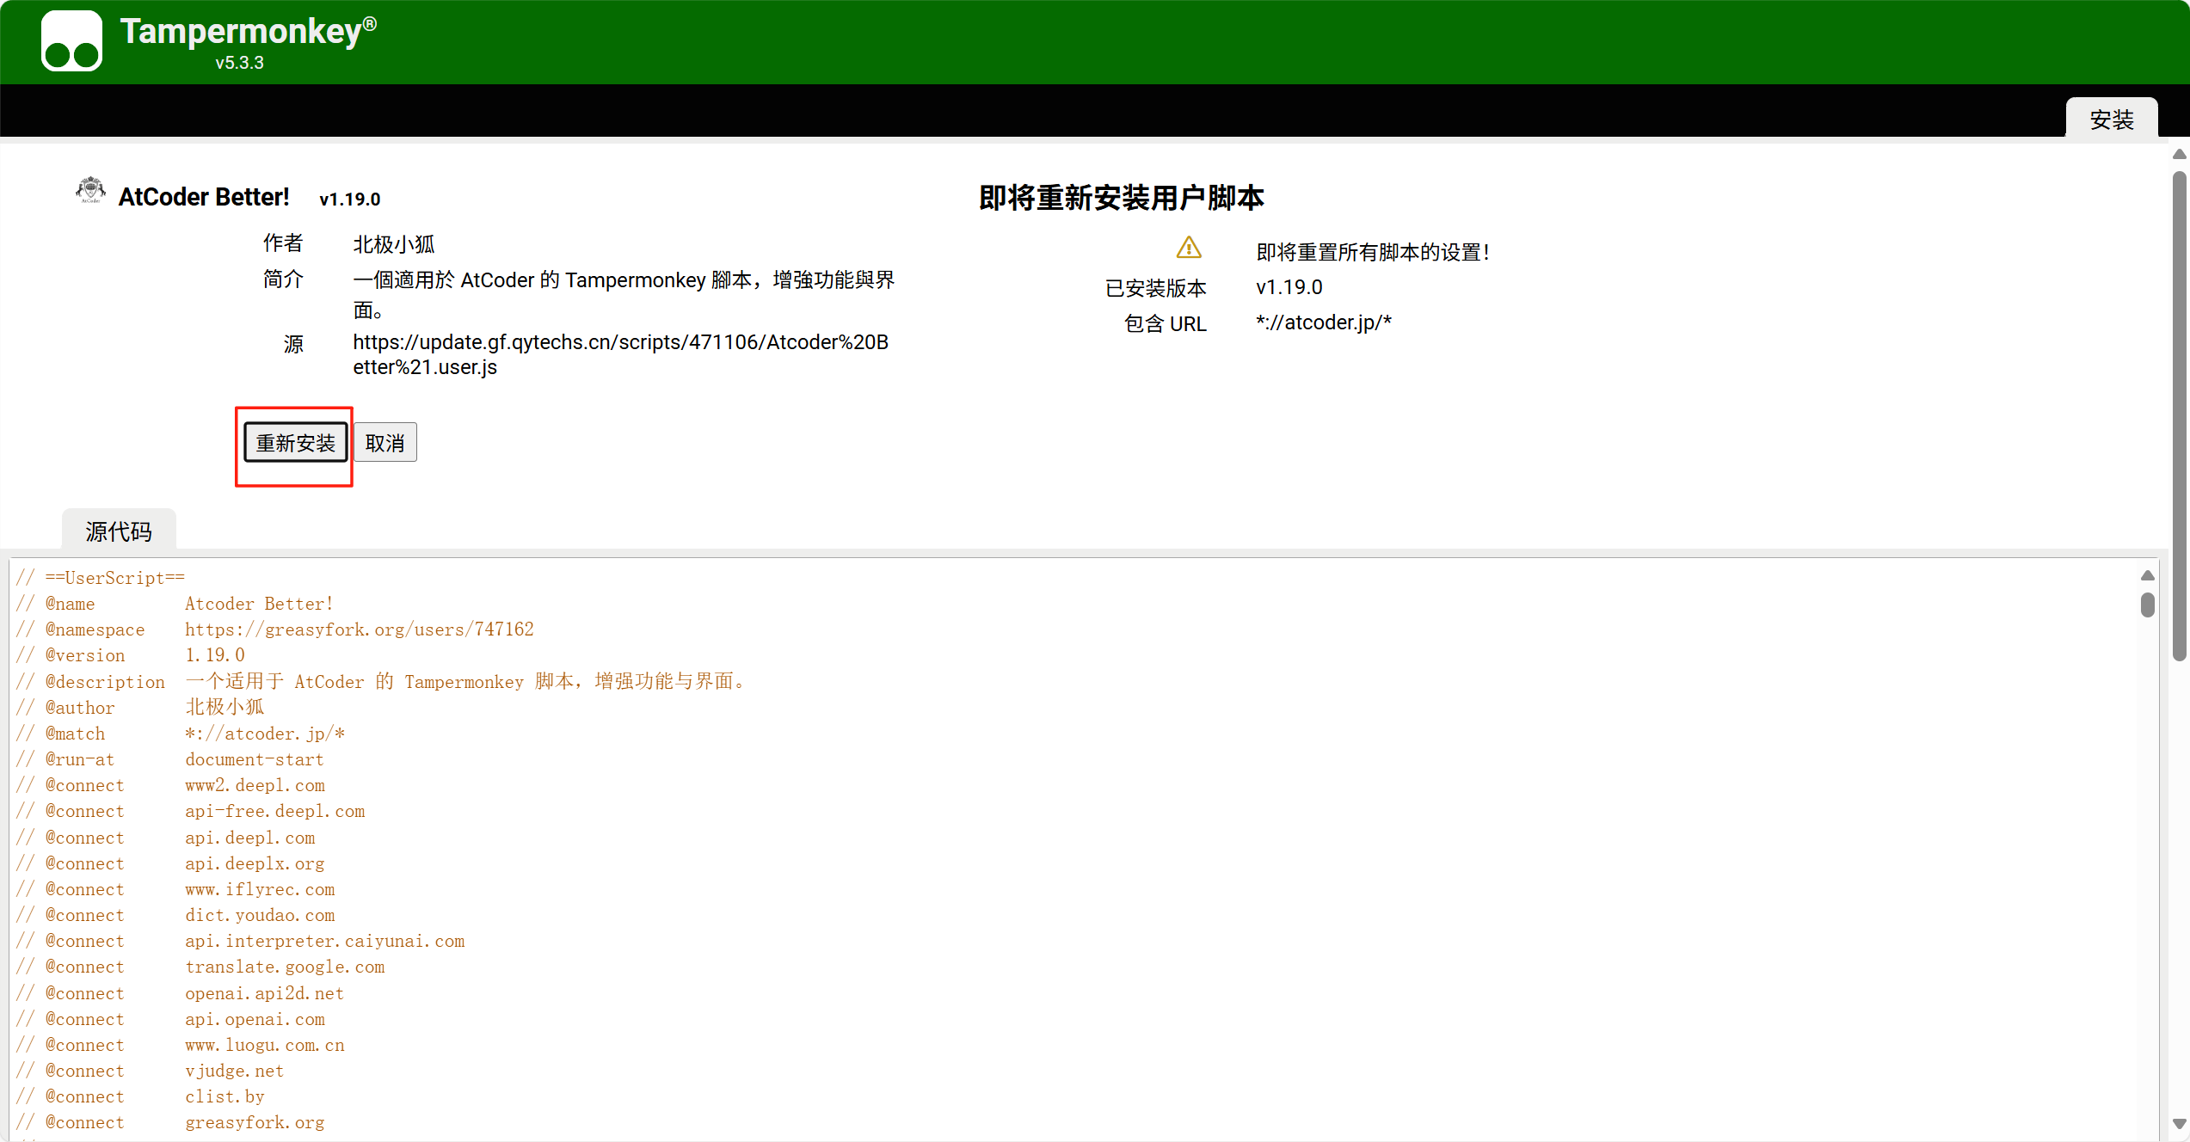
Task: Click the @version line in source code
Action: pyautogui.click(x=129, y=655)
